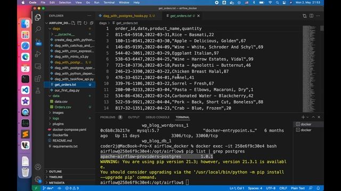Open the Manage gear icon

(x=38, y=179)
